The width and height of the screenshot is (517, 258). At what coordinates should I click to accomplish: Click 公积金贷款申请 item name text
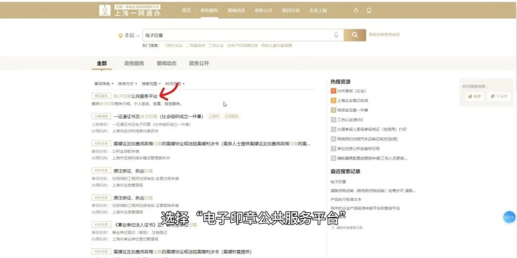(125, 151)
